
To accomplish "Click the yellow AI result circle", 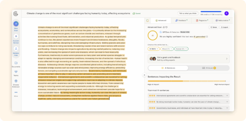I will click(152, 35).
